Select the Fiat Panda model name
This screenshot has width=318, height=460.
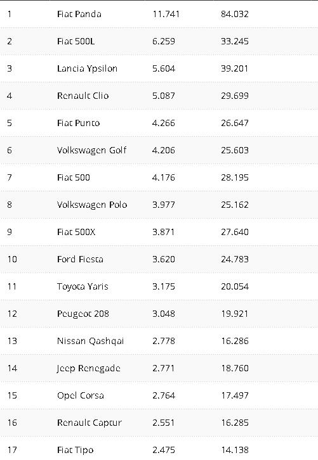79,14
